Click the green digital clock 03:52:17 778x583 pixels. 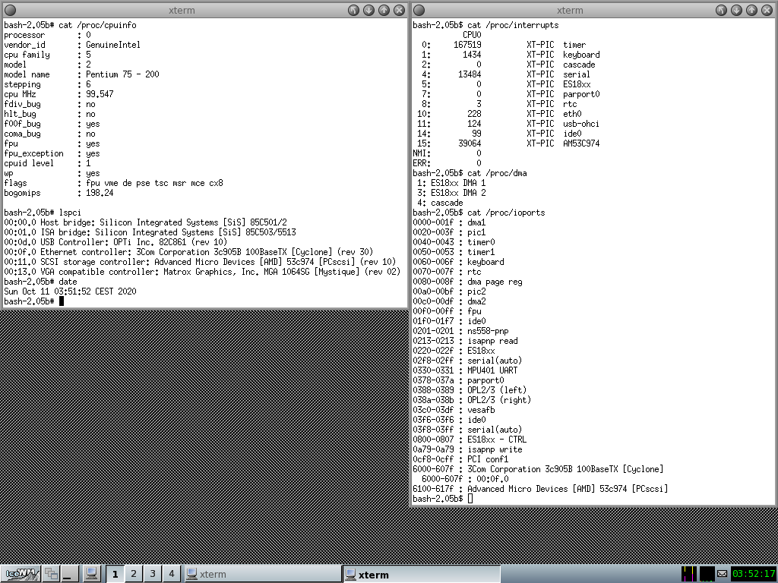(752, 574)
